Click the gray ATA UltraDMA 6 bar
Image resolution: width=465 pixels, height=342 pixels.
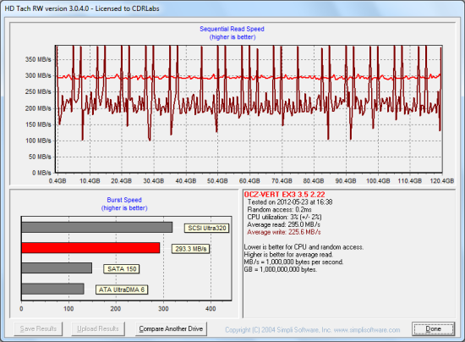pyautogui.click(x=52, y=289)
